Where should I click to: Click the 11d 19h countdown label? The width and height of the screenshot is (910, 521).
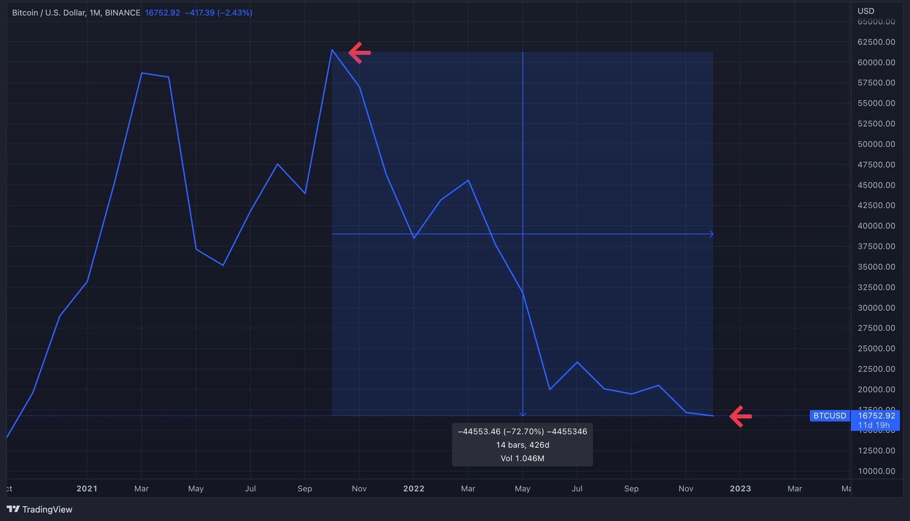[x=874, y=425]
